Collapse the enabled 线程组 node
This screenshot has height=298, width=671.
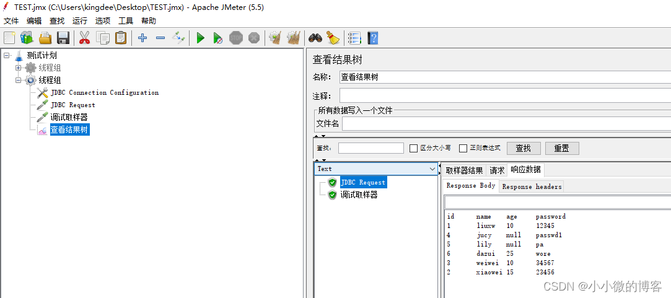pyautogui.click(x=18, y=80)
